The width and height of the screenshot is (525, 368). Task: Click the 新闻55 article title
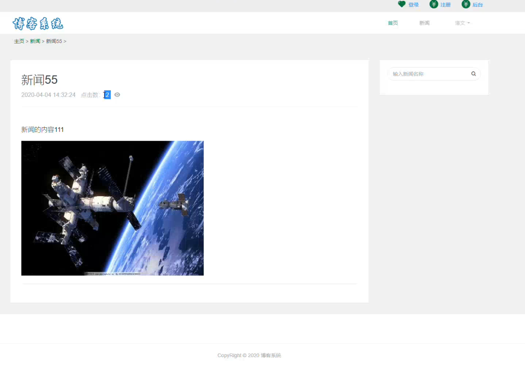[39, 80]
